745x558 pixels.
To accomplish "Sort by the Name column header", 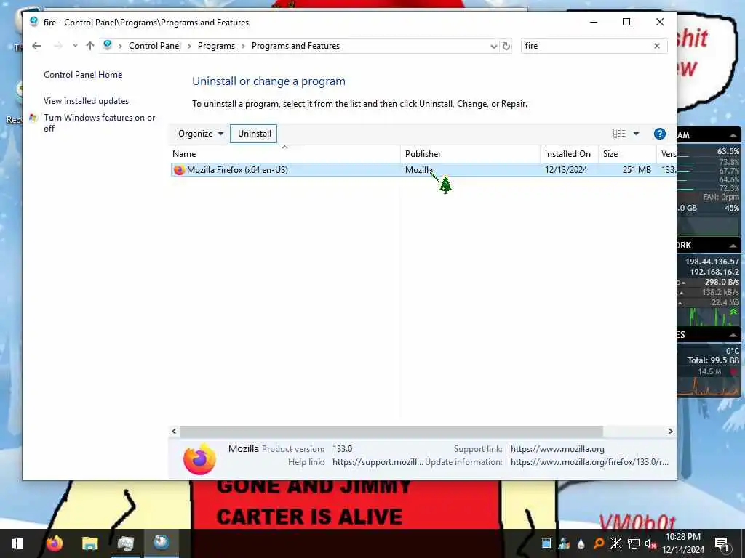I will point(284,154).
